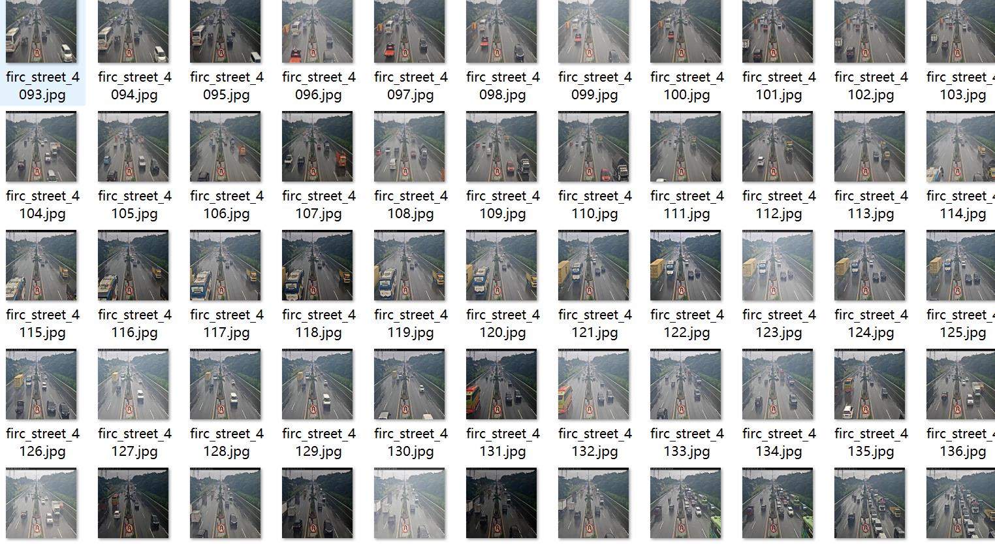Select the firc_street_4099.jpg thumbnail
This screenshot has width=995, height=546.
click(593, 31)
